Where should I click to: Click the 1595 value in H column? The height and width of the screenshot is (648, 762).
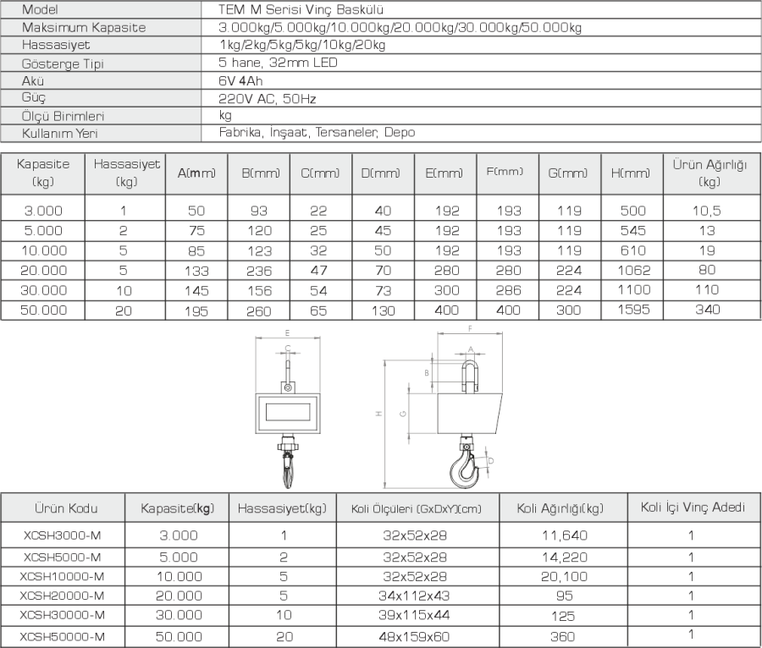631,310
